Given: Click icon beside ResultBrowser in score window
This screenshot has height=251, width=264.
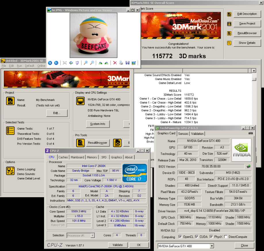Looking at the screenshot, I should pos(229,33).
